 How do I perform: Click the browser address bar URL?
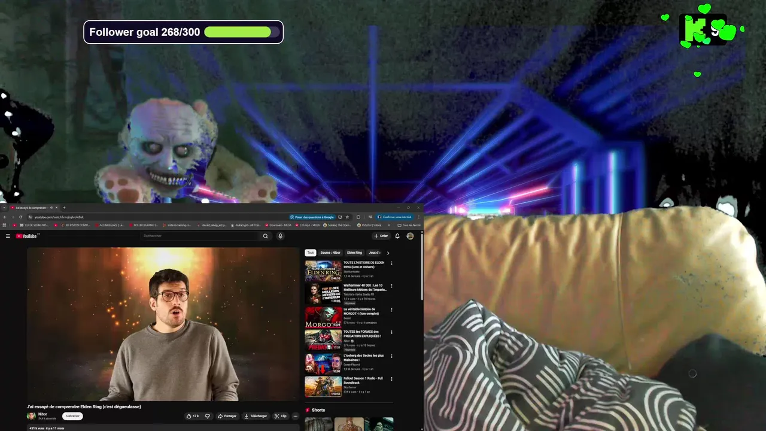pos(59,217)
